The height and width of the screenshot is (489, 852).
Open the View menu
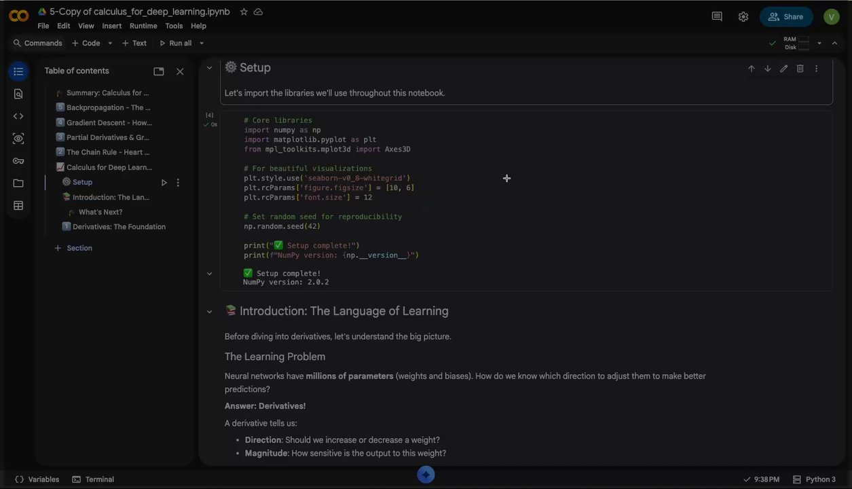pos(86,26)
